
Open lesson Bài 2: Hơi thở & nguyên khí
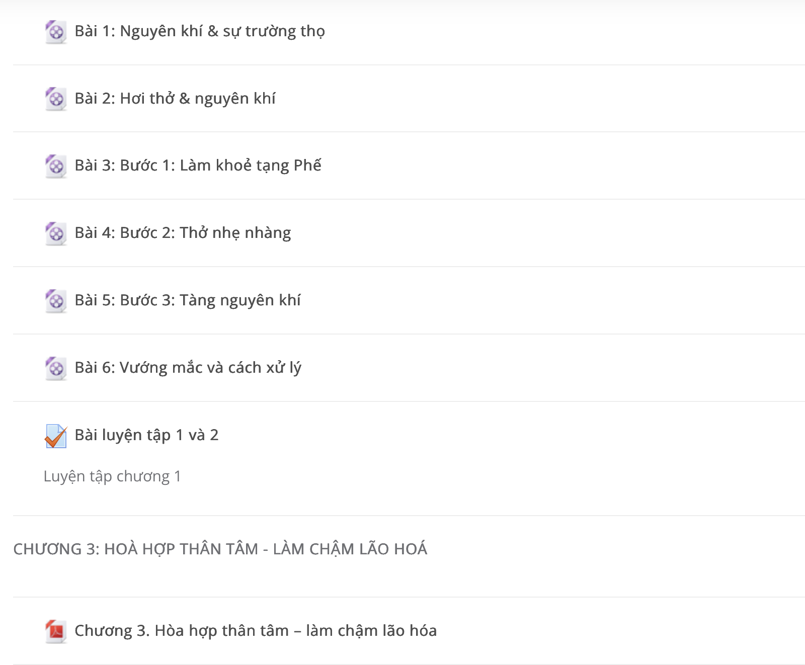(175, 98)
